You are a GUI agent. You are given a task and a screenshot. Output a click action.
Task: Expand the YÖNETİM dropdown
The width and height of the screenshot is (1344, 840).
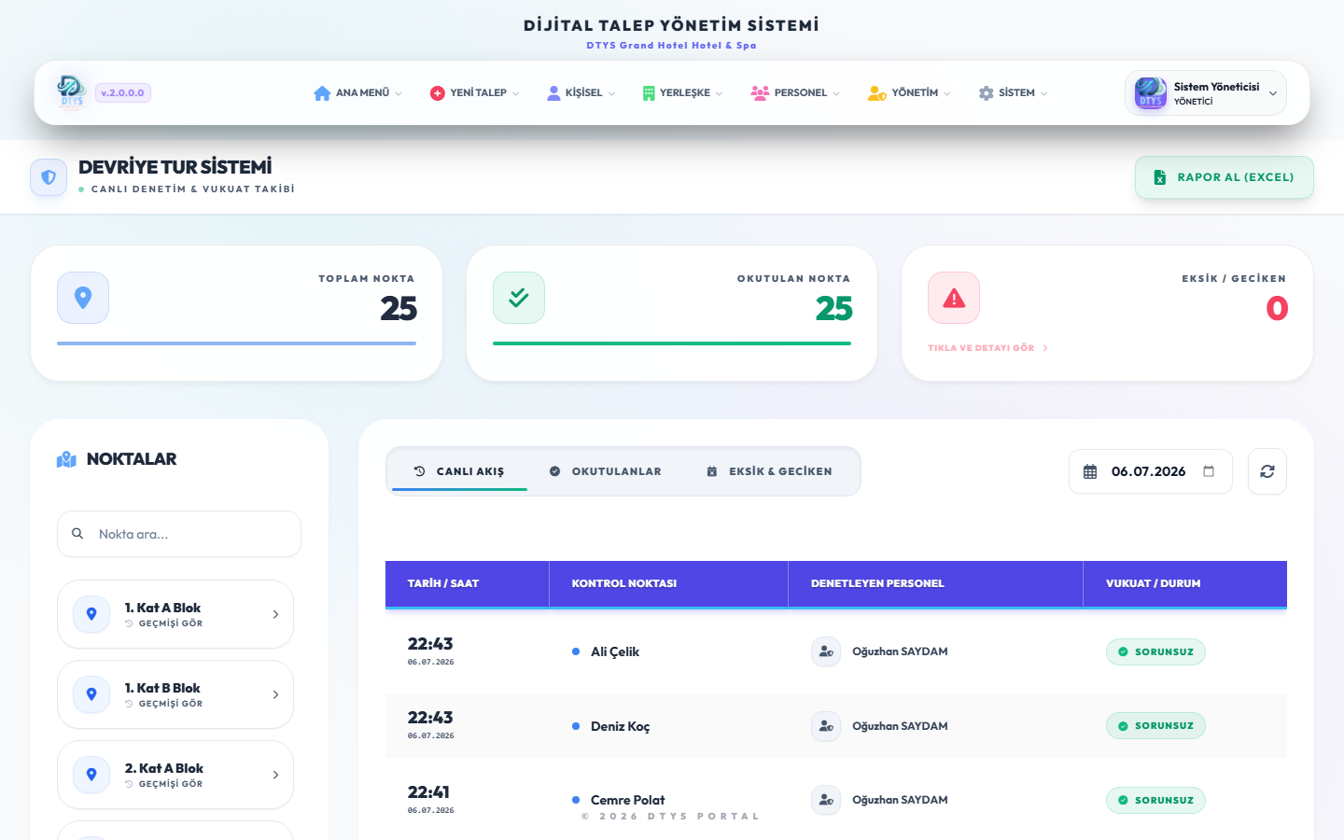point(947,93)
